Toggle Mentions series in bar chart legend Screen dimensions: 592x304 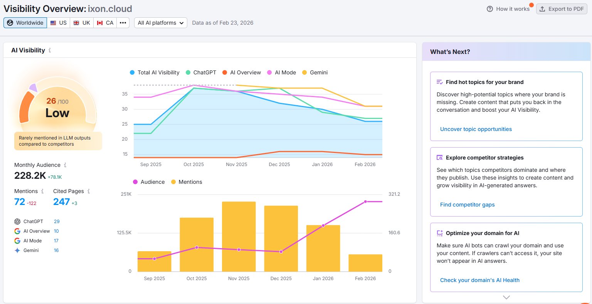pos(187,182)
